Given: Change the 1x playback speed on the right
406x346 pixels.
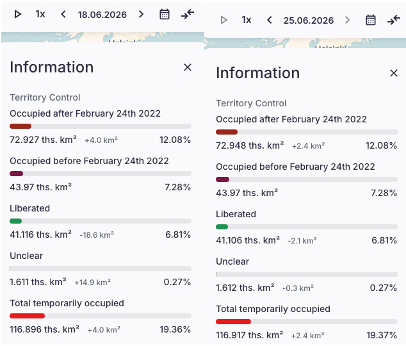Looking at the screenshot, I should [x=247, y=20].
